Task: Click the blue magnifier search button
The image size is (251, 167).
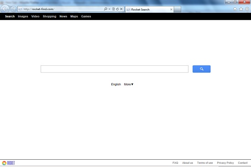Action: pyautogui.click(x=201, y=69)
